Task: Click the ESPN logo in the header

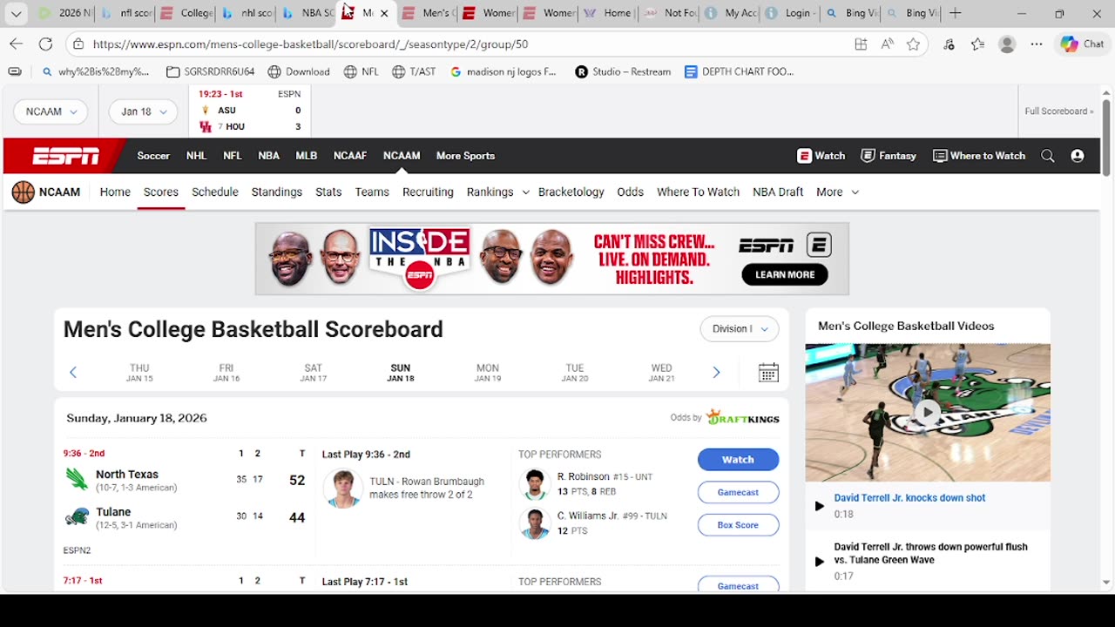Action: click(66, 156)
